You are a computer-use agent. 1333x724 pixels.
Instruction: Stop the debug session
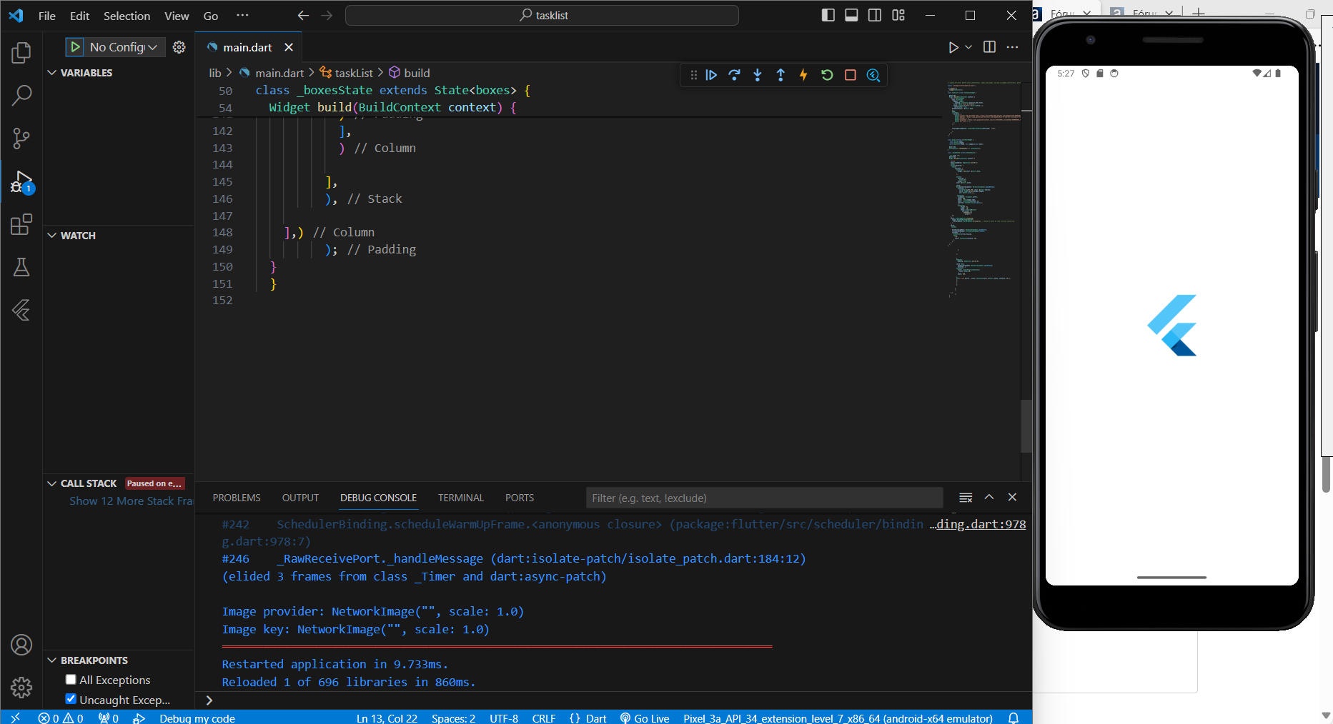[x=851, y=75]
